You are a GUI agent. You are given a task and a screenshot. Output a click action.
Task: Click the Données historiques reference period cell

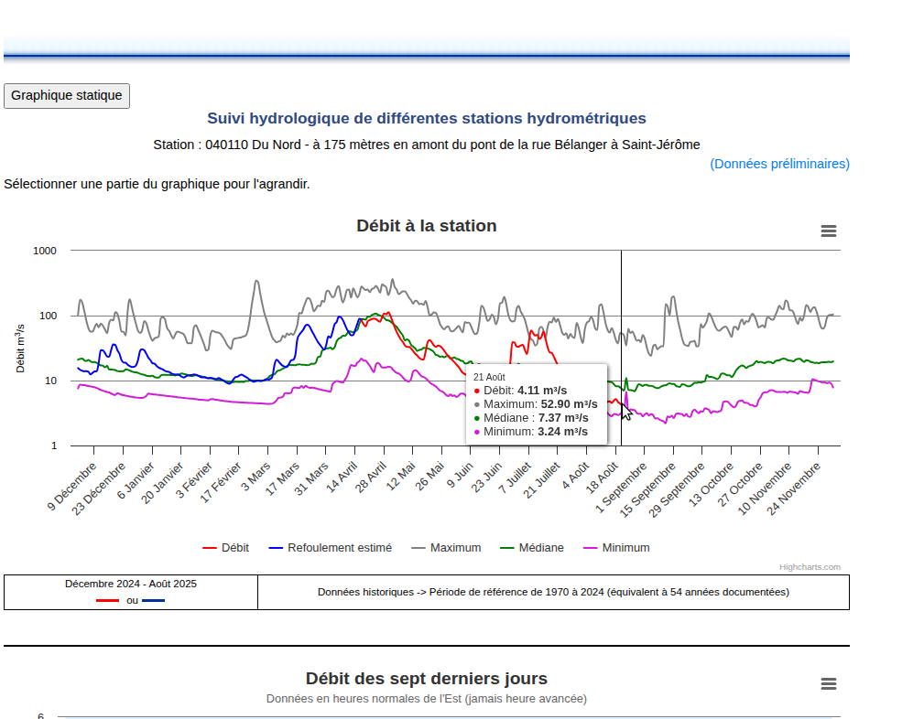point(554,592)
